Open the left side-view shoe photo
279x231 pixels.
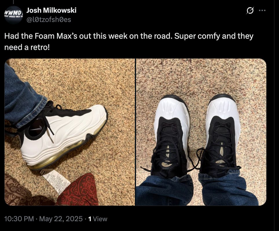click(x=69, y=132)
